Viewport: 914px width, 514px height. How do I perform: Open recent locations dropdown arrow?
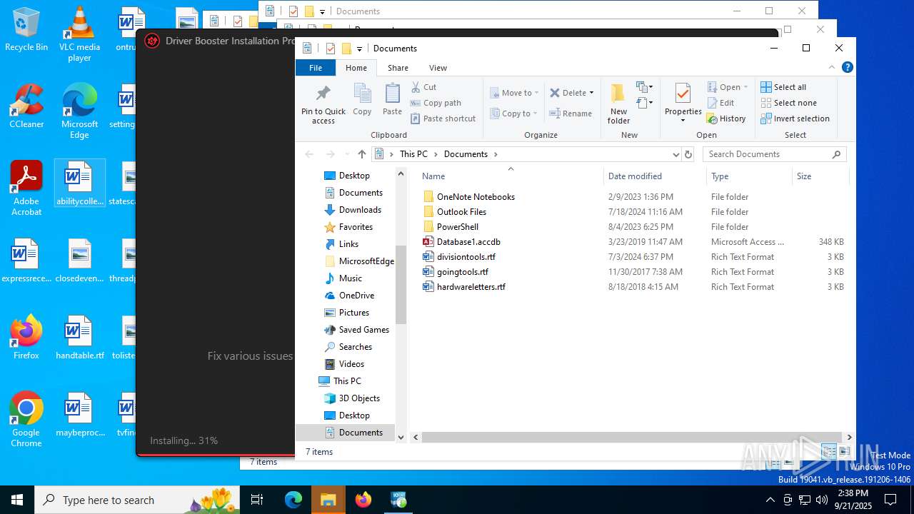click(x=346, y=154)
